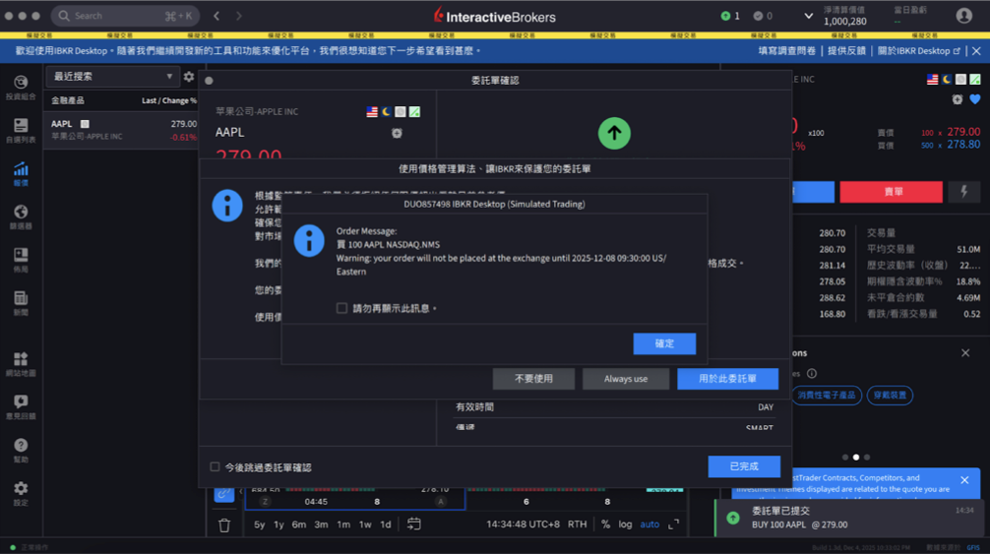Viewport: 990px width, 554px height.
Task: Toggle the RTH trading hours option
Action: tap(577, 524)
